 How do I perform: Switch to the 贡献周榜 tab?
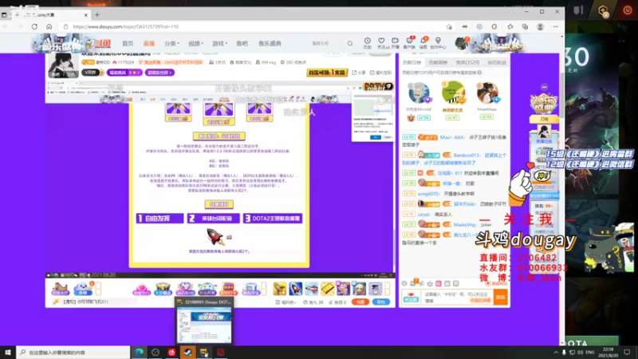pos(438,62)
